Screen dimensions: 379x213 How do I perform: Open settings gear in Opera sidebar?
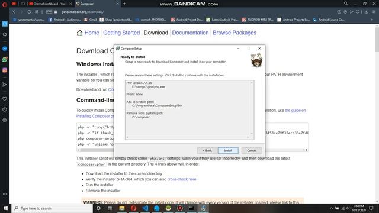(x=5, y=120)
